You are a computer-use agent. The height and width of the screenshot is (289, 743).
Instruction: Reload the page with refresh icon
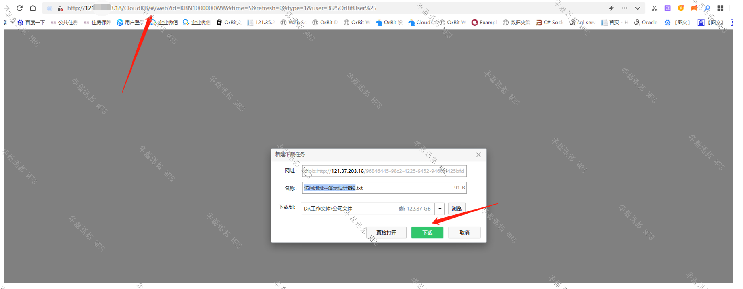(x=19, y=8)
